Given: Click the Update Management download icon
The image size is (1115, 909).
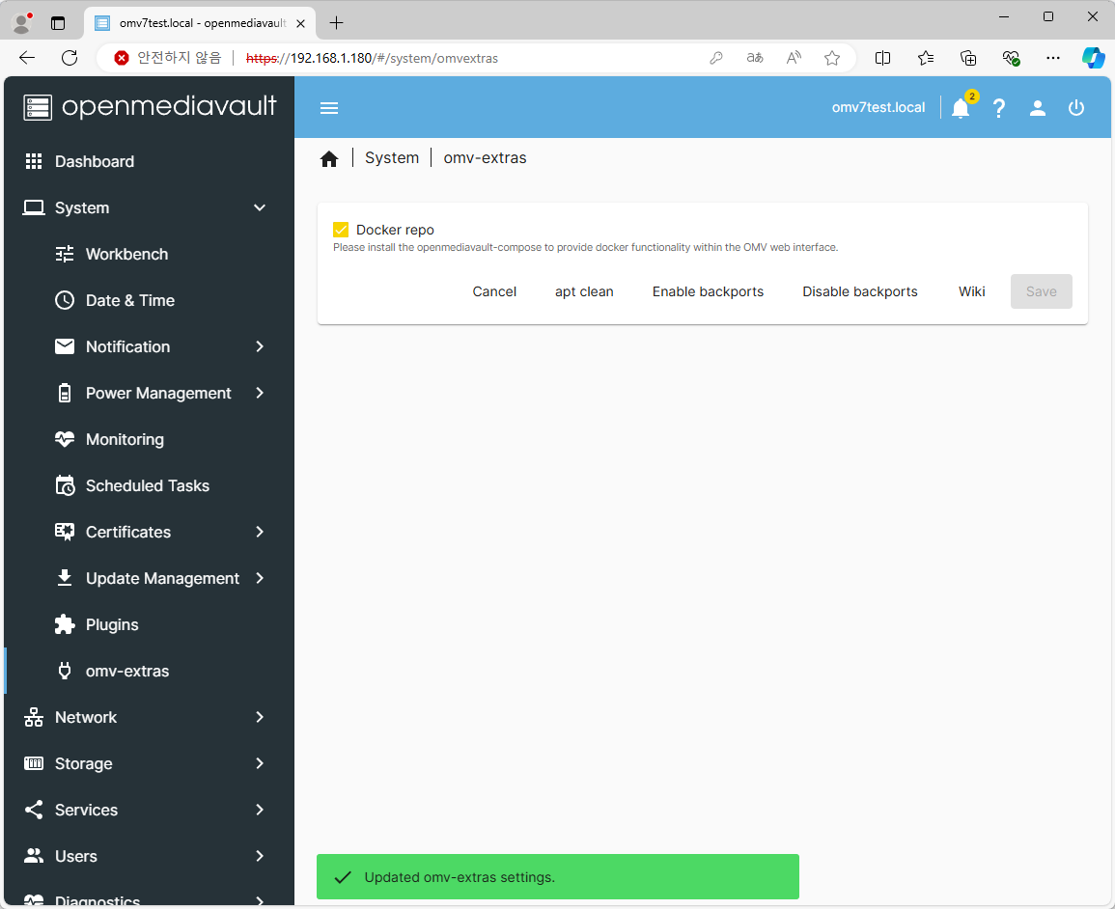Looking at the screenshot, I should pos(65,578).
